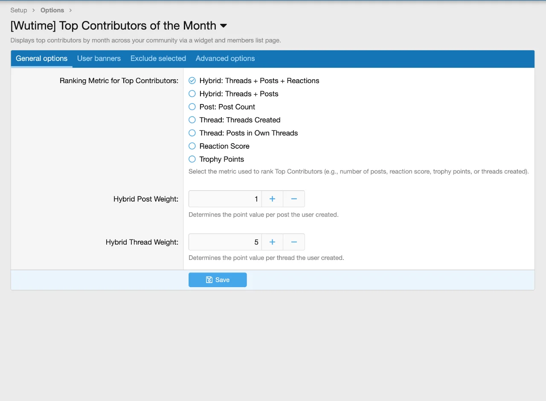Screen dimensions: 546x401
Task: Pick Thread: Threads Created option
Action: click(x=192, y=120)
